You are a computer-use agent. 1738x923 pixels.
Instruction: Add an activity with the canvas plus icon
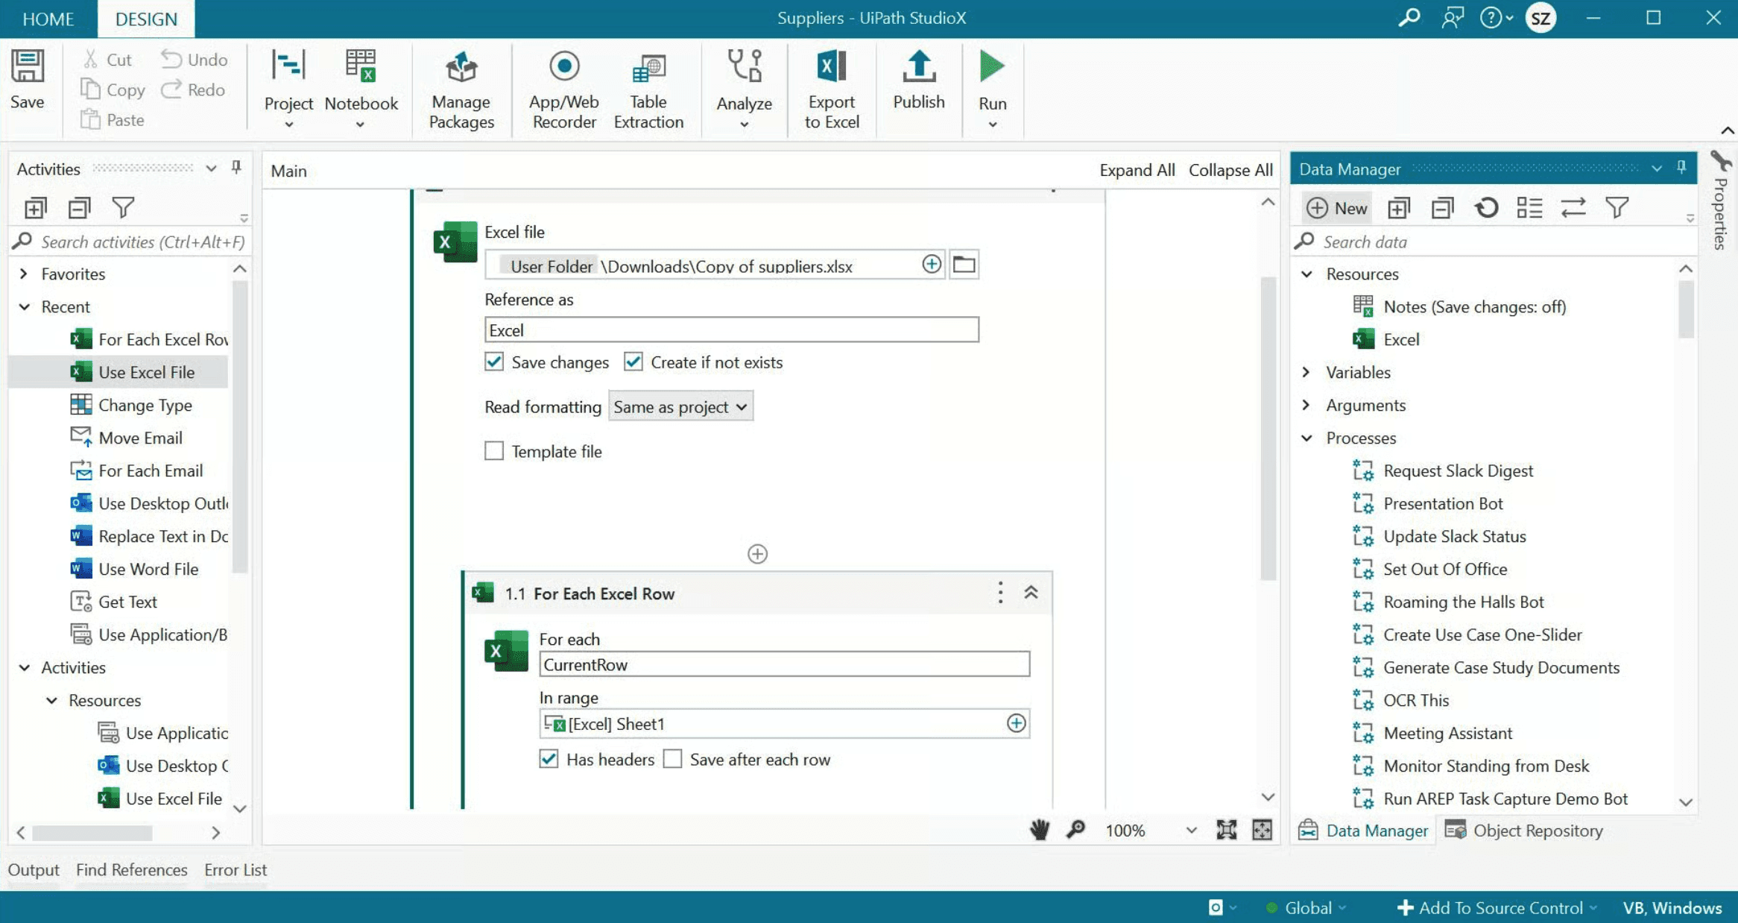pos(757,554)
